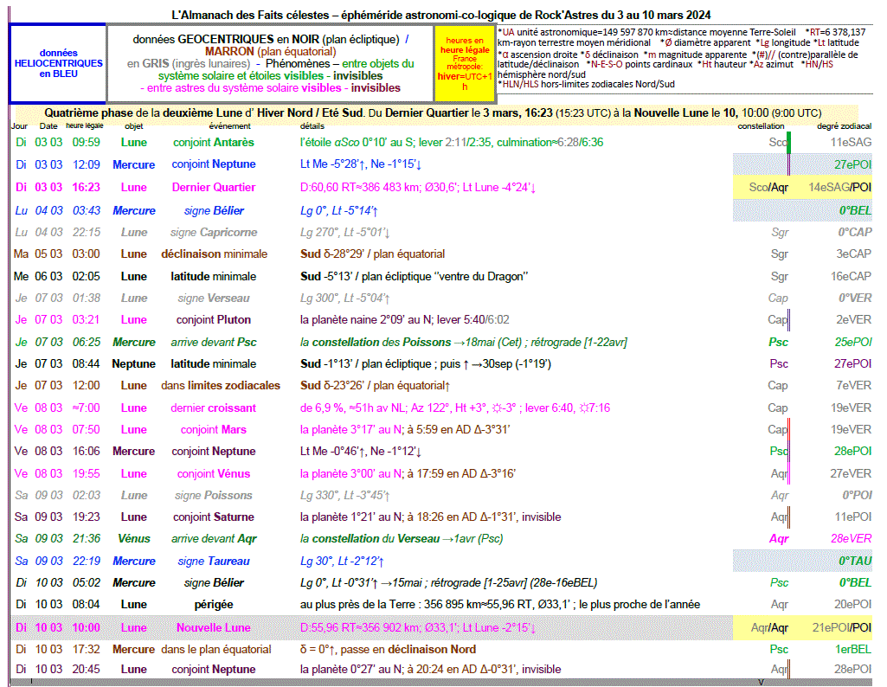The width and height of the screenshot is (887, 687).
Task: Click the "données HELIOCENTRIQUES en BLEU" box
Action: click(x=58, y=63)
